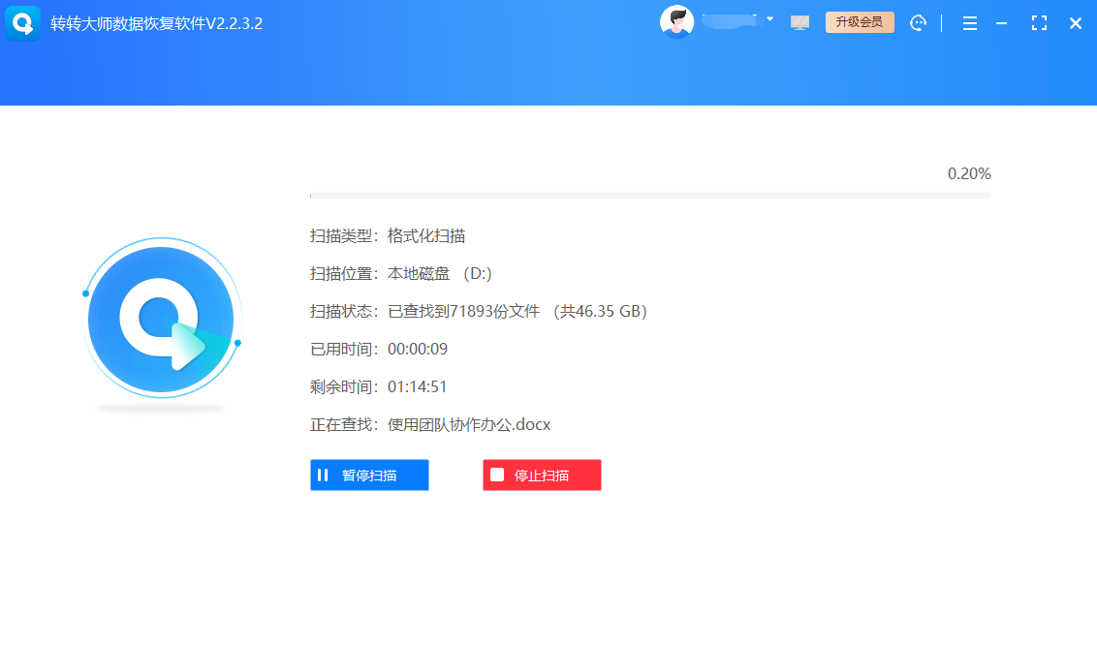Click the circular recovery logo animation
This screenshot has width=1097, height=645.
[x=162, y=320]
